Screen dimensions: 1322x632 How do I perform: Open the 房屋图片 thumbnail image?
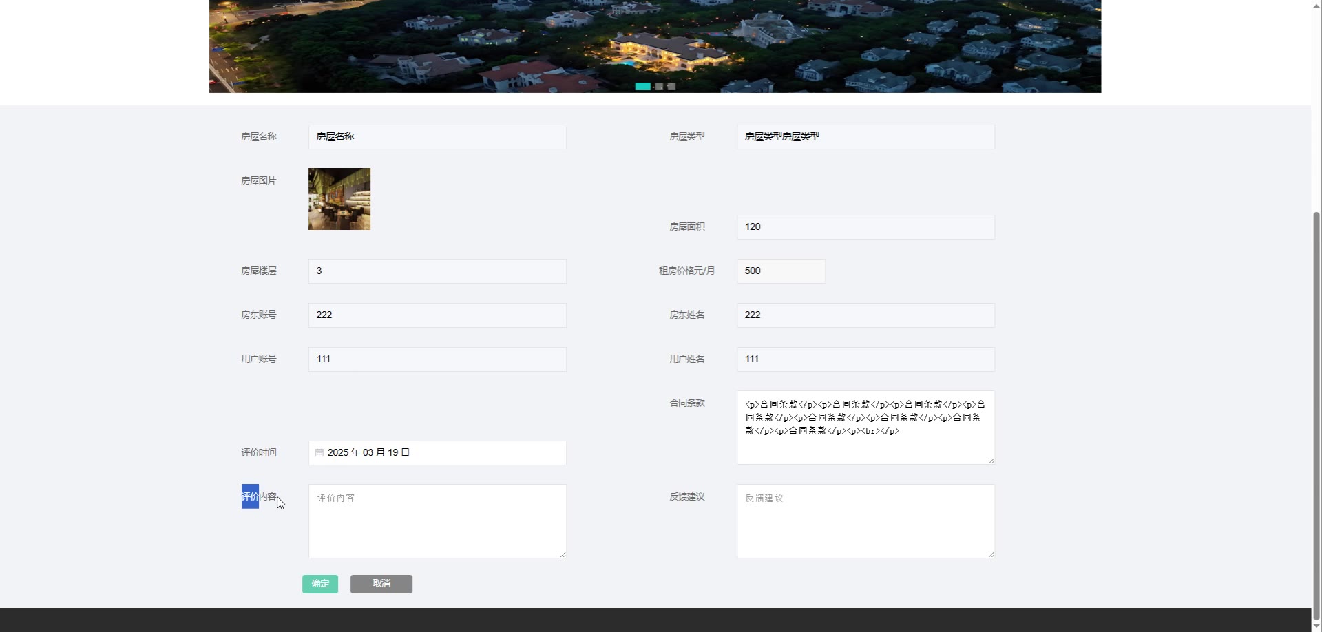tap(339, 199)
